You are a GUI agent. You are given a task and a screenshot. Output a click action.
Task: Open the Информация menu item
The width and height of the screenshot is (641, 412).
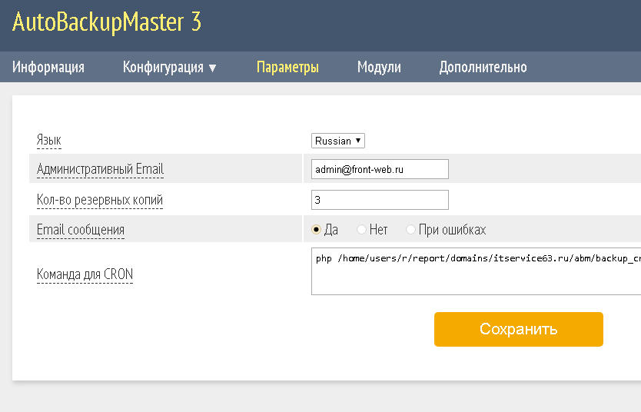point(48,67)
